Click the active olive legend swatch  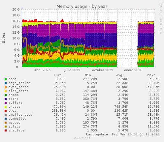pyautogui.click(x=6, y=127)
